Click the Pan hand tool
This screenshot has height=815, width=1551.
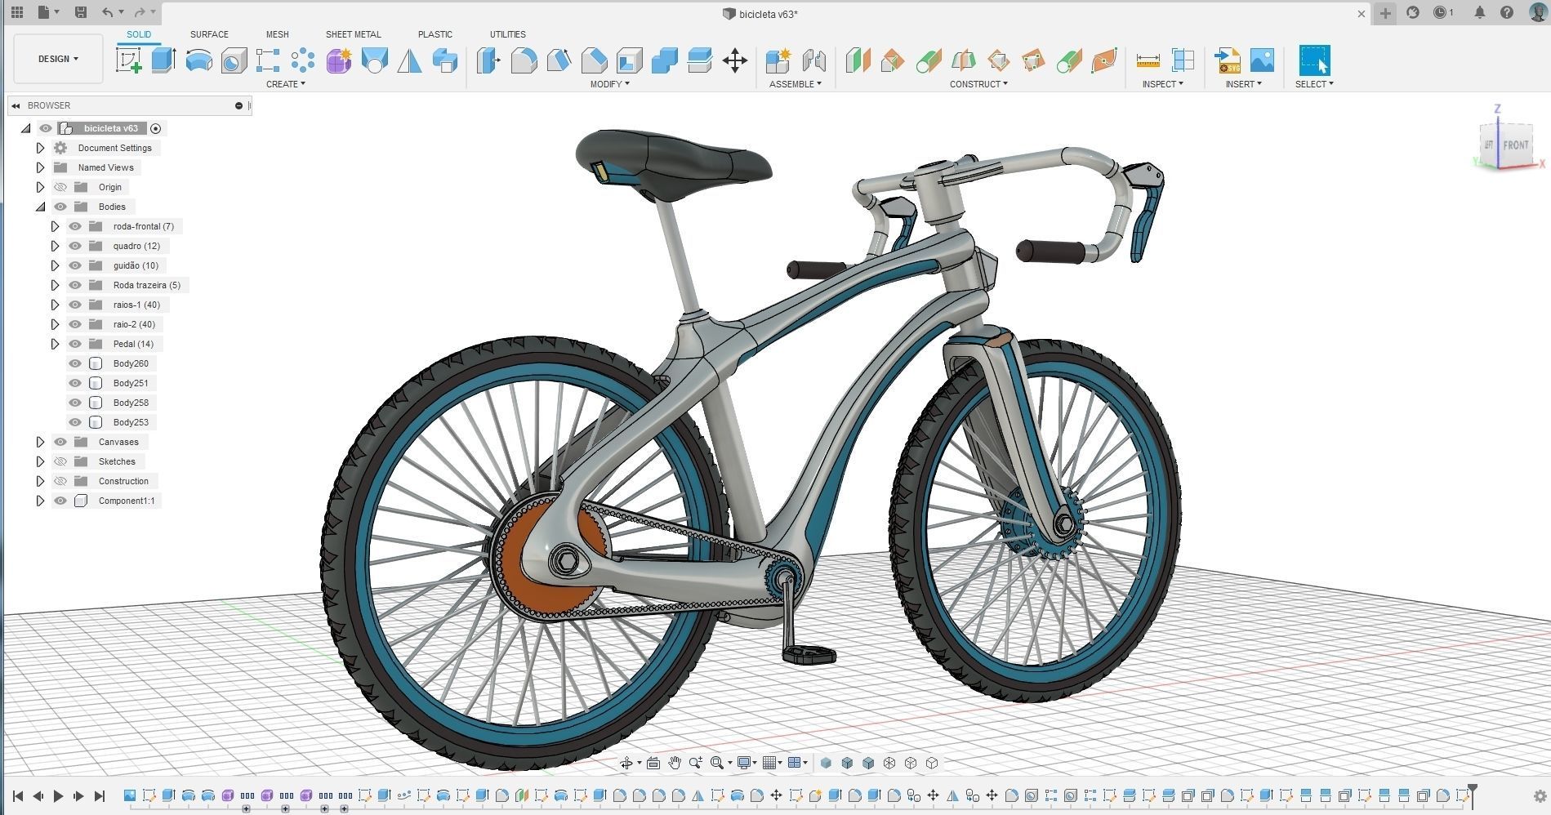point(674,763)
